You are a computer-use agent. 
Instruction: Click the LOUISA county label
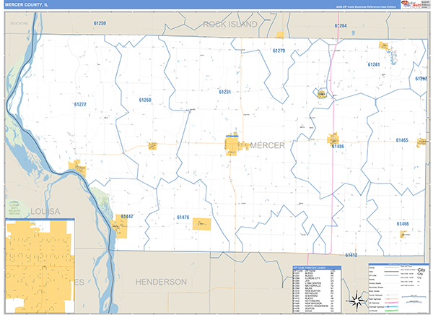[45, 212]
